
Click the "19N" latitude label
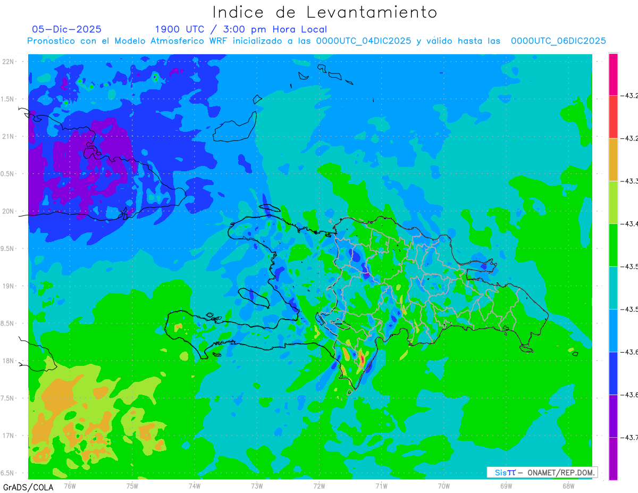[x=9, y=286]
